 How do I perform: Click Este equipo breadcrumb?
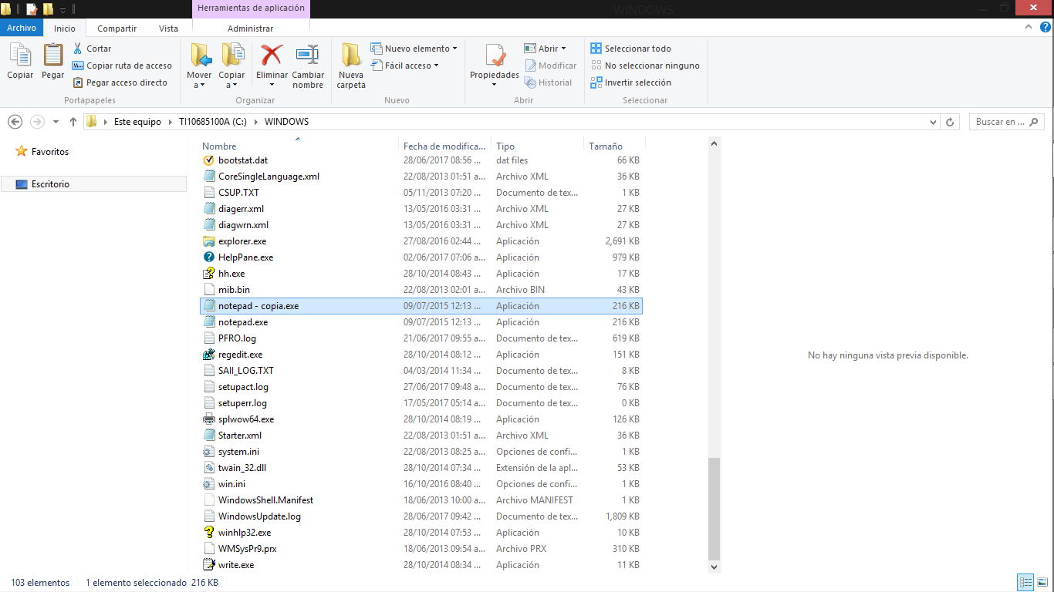tap(137, 122)
